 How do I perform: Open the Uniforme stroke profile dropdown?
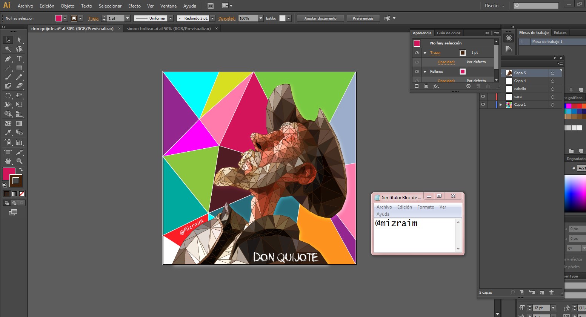(171, 18)
